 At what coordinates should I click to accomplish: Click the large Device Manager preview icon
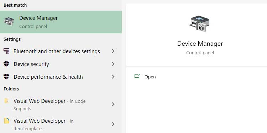click(200, 23)
